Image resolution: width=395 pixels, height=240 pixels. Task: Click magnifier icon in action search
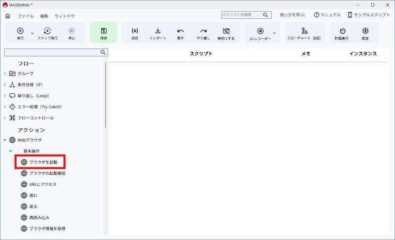point(103,52)
